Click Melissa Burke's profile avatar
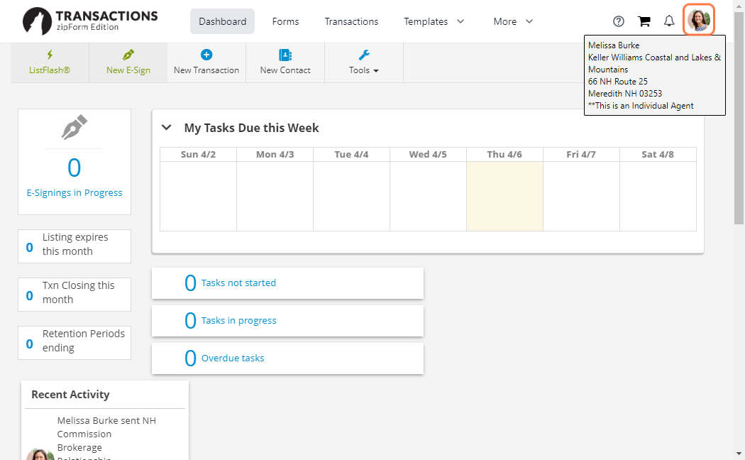The image size is (745, 460). point(698,20)
